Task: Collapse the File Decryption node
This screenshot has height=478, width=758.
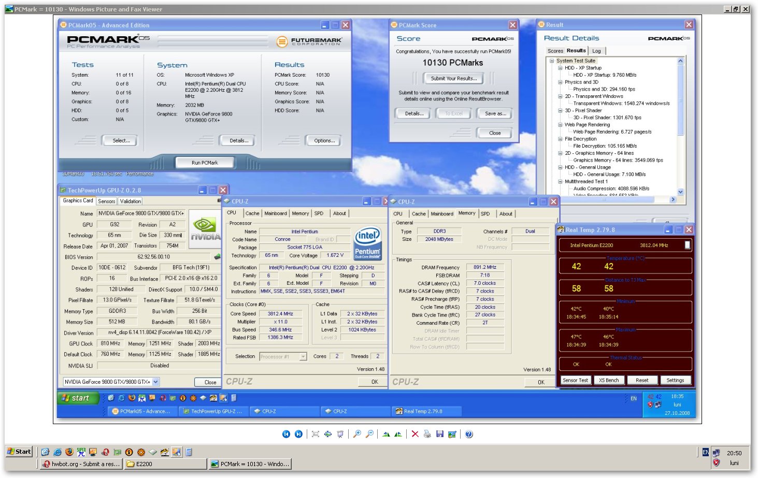Action: (560, 139)
